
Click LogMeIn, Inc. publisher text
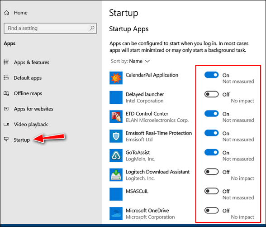coord(140,159)
